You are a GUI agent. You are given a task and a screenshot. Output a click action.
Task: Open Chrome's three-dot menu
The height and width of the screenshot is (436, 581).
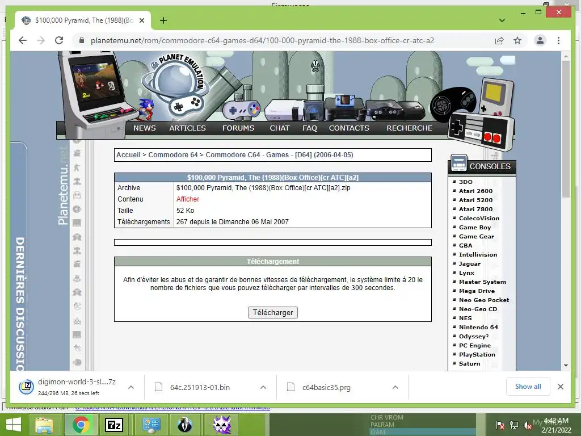click(558, 40)
